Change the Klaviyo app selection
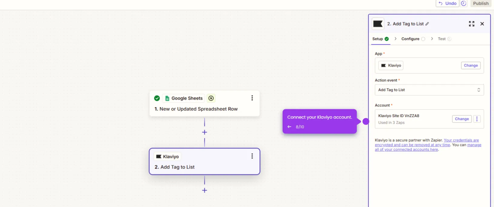The width and height of the screenshot is (494, 207). point(471,65)
